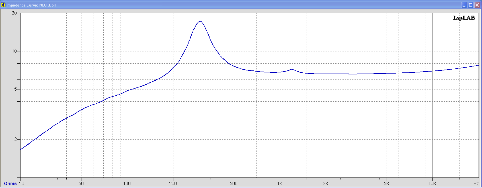
Task: Click the '1' ohm label at the axis bottom
Action: click(x=16, y=177)
